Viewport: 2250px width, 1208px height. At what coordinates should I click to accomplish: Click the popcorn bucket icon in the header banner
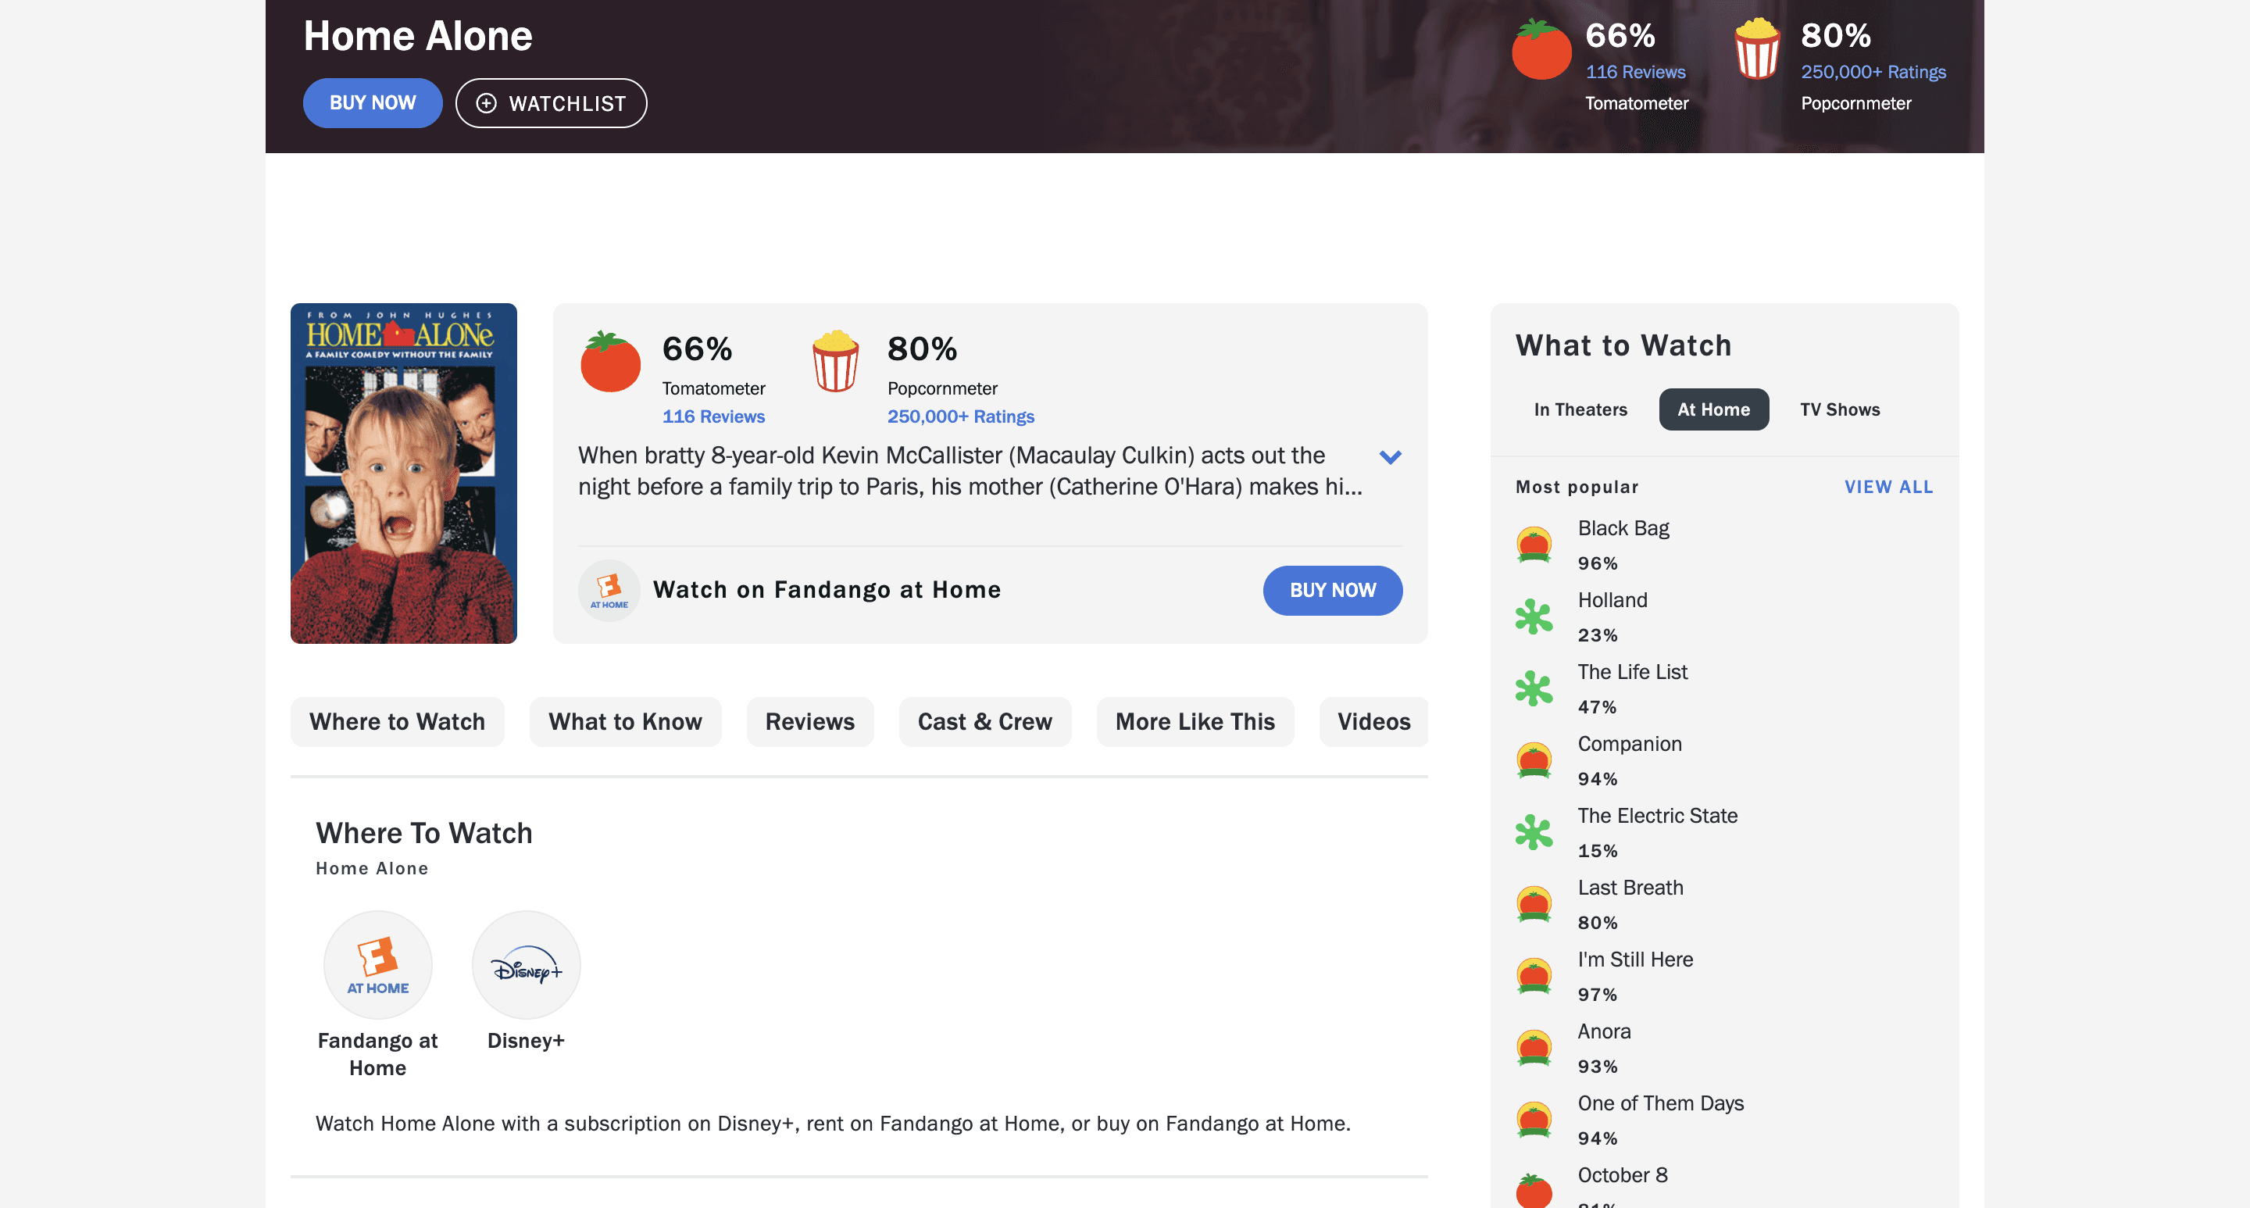[1756, 48]
